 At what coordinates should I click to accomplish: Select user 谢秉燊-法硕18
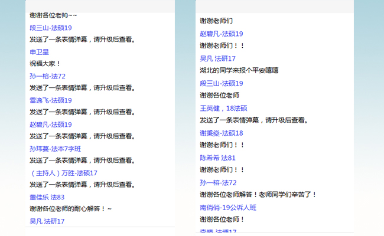coord(221,133)
